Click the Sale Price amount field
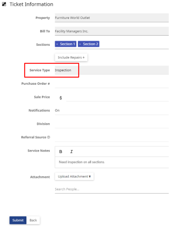 click(x=117, y=97)
